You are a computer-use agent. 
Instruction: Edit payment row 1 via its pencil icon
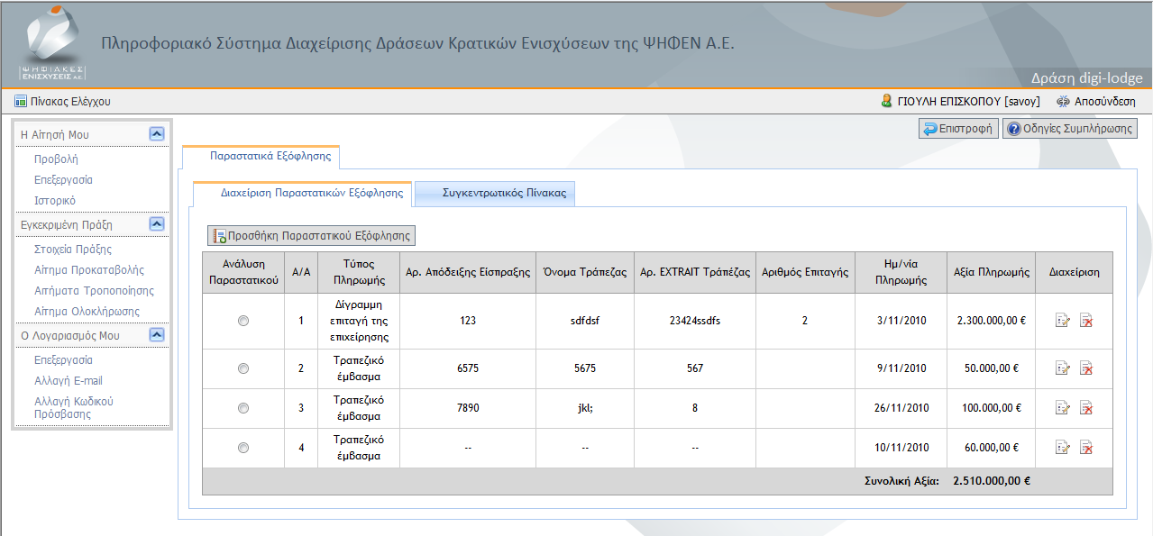click(x=1062, y=321)
